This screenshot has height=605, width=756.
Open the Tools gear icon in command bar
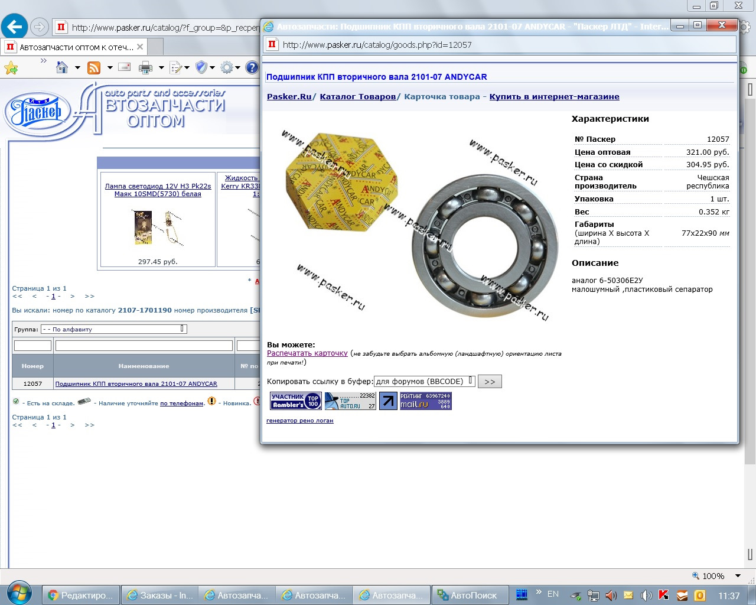(227, 68)
